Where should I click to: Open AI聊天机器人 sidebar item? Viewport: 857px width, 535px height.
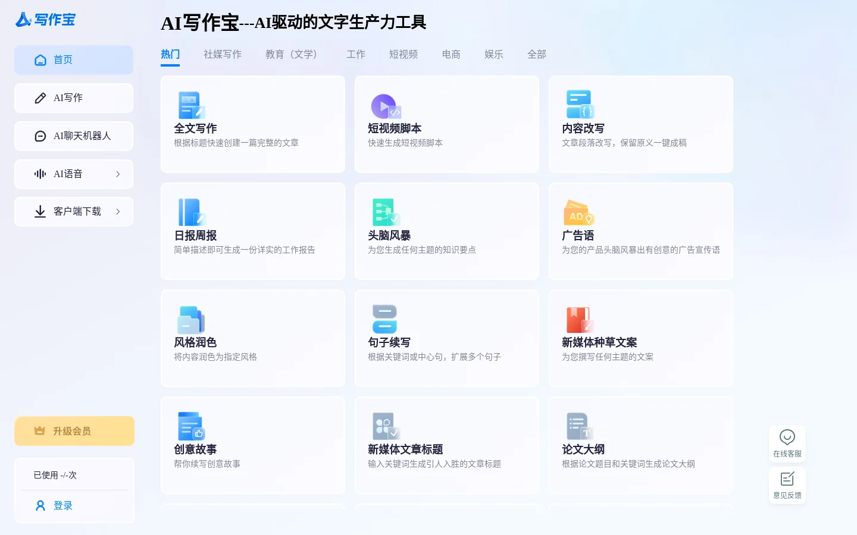[74, 136]
